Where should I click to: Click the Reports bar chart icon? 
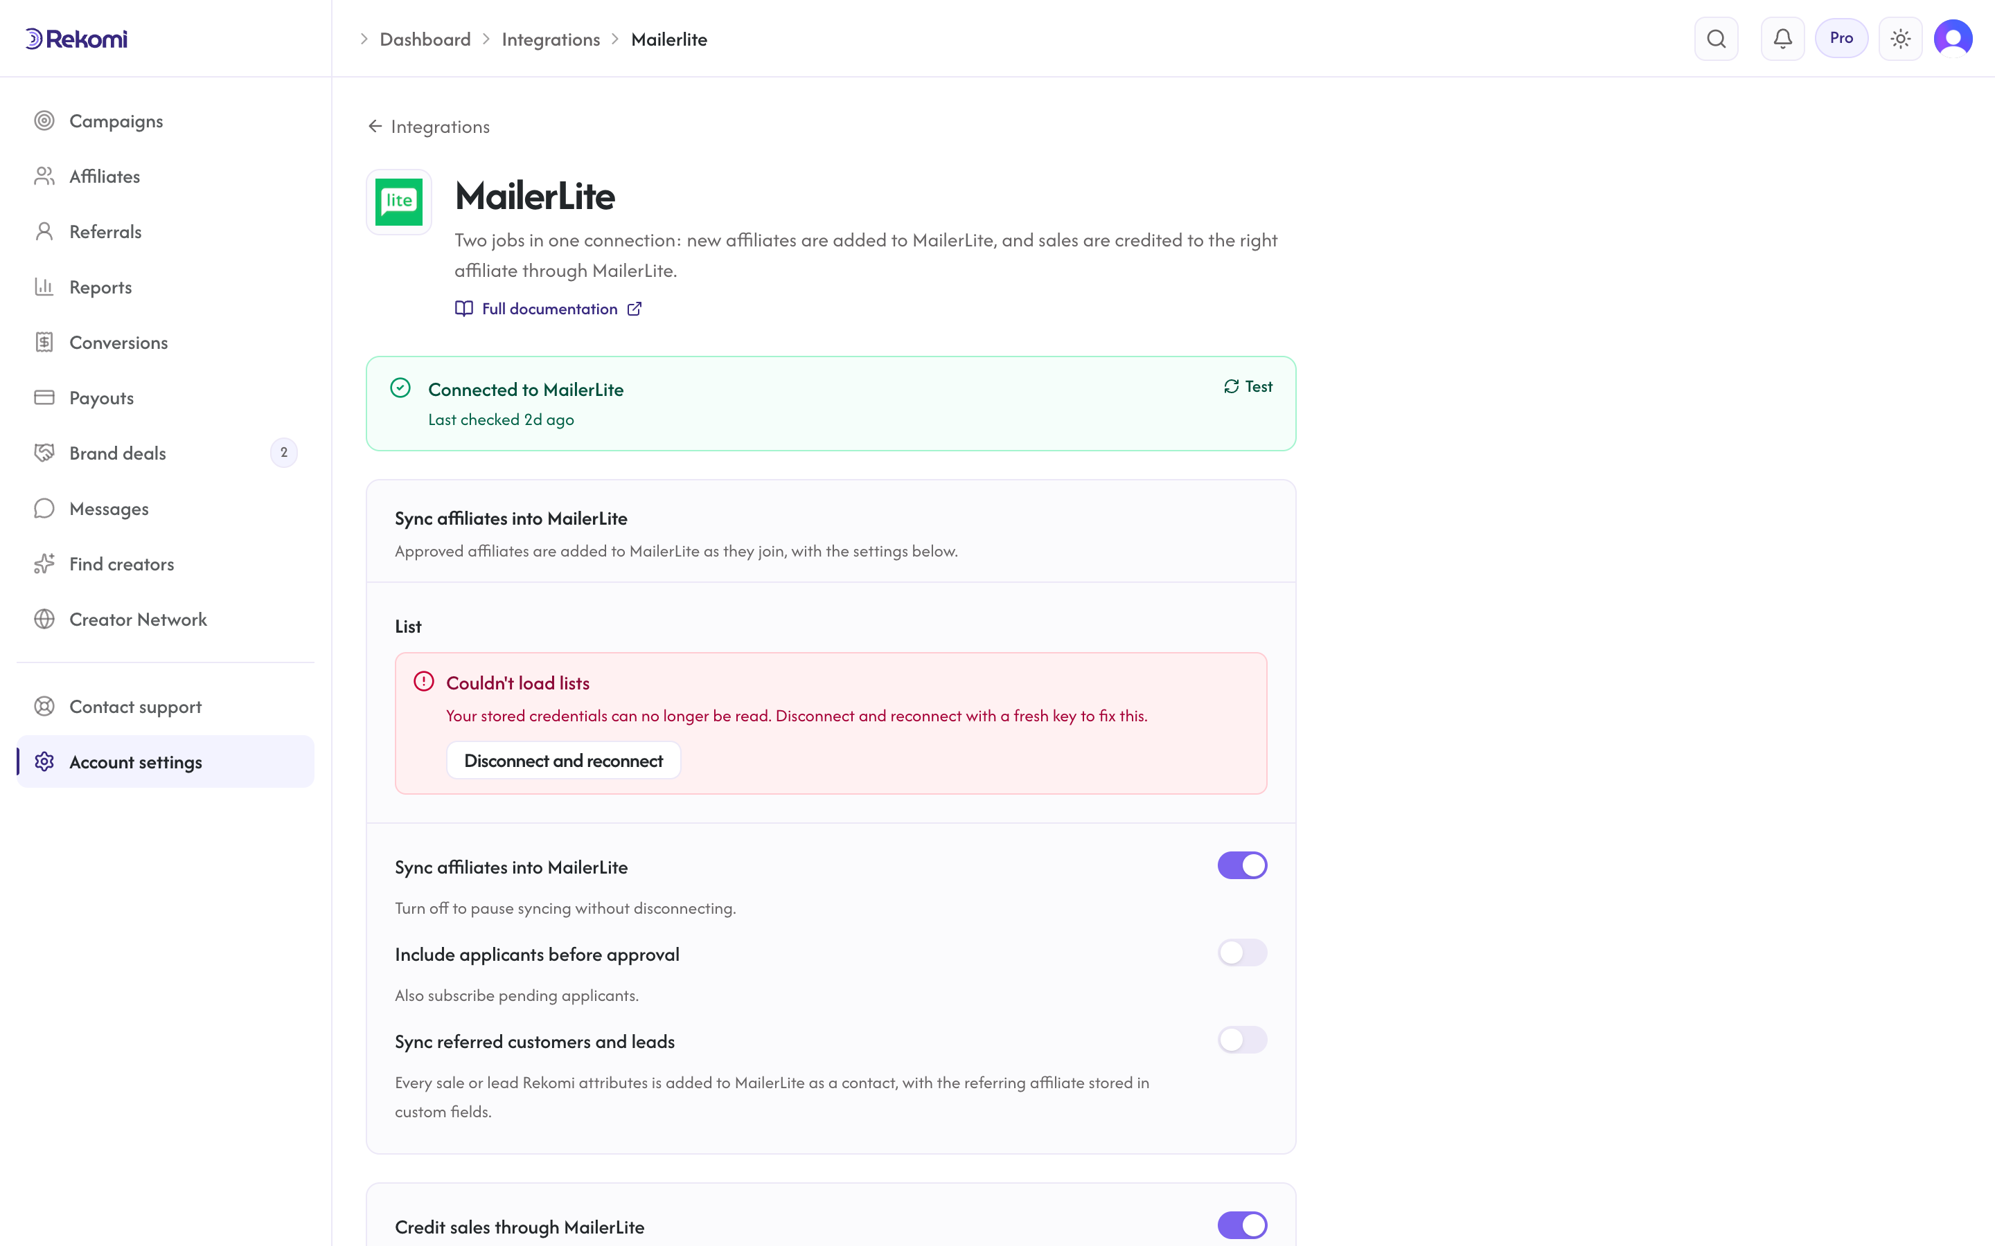[44, 287]
